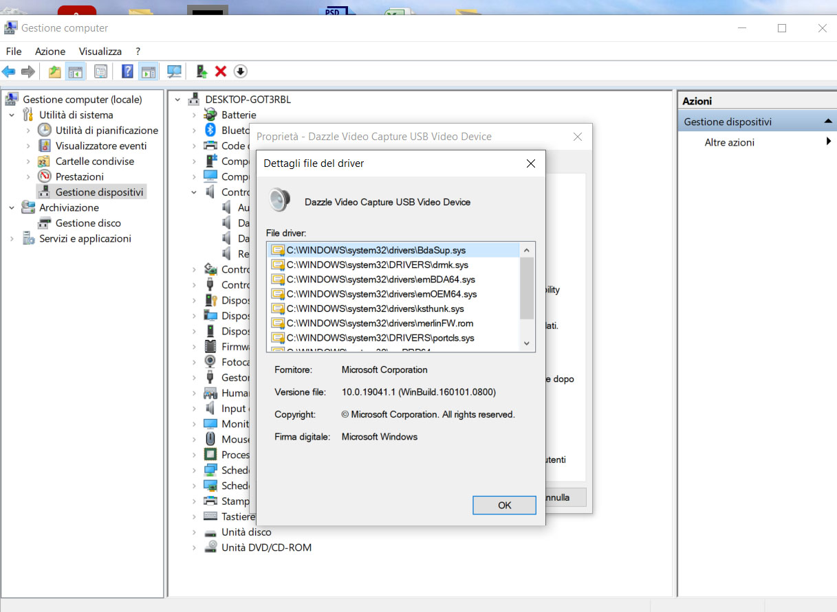Viewport: 837px width, 612px height.
Task: Open the Azione menu
Action: click(50, 52)
